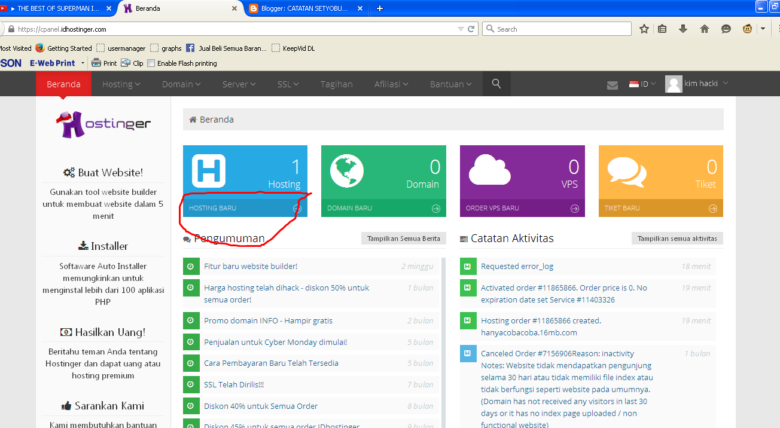Open the Afiliasi menu dropdown

[x=391, y=84]
